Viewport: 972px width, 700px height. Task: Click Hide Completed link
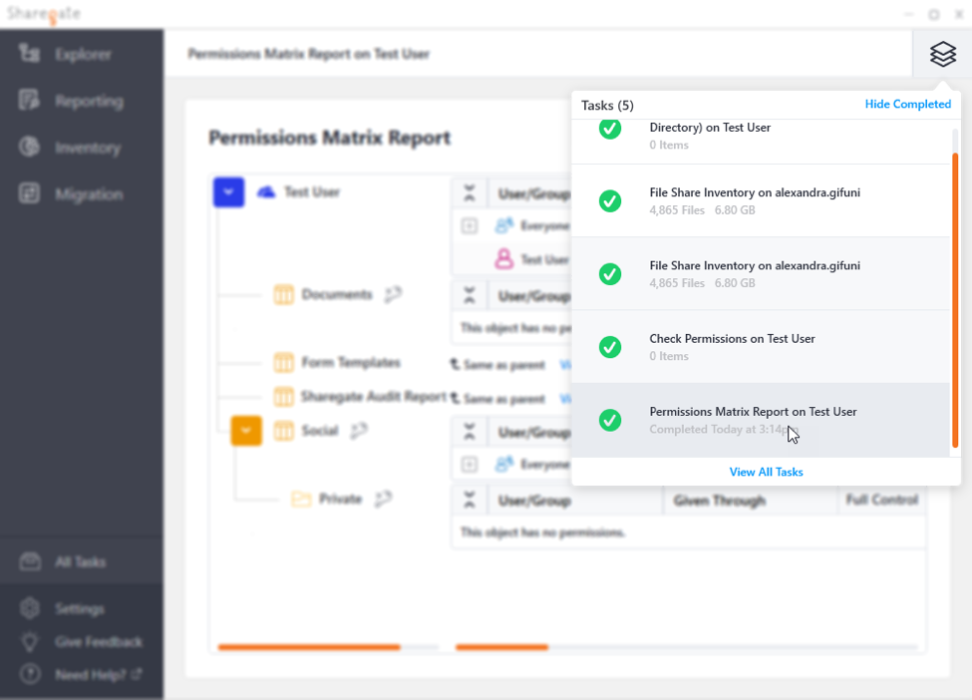tap(907, 104)
